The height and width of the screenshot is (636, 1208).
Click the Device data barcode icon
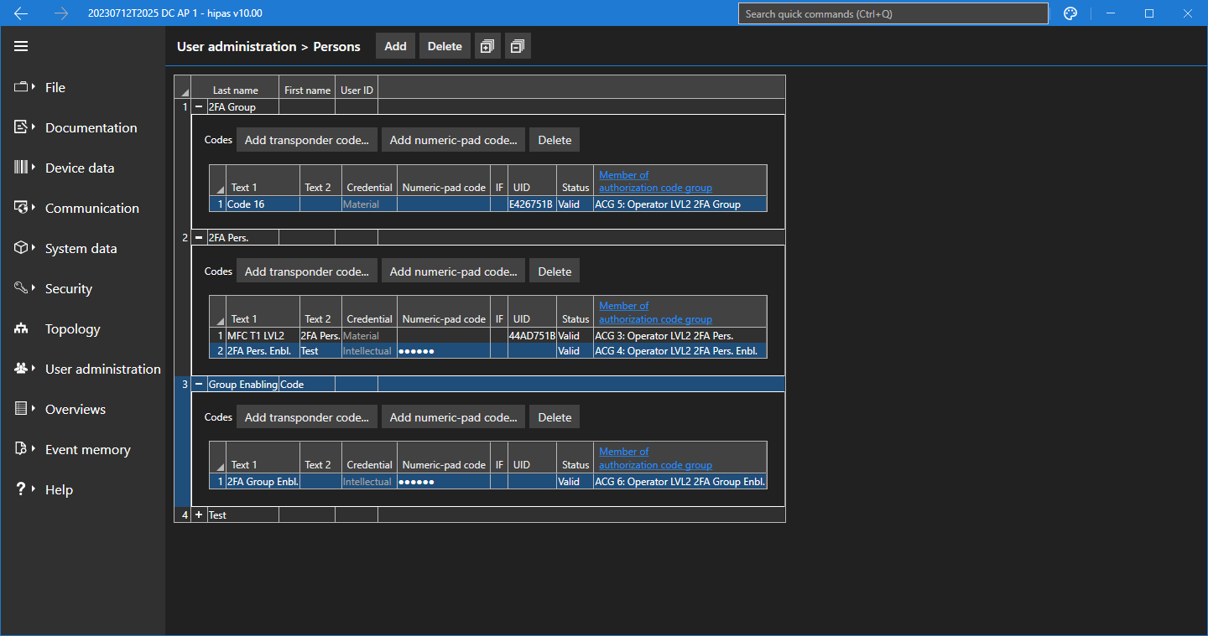click(21, 168)
